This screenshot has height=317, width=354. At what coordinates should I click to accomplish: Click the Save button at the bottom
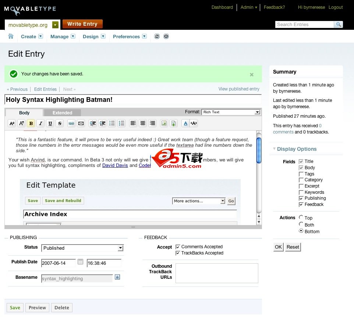coord(15,307)
